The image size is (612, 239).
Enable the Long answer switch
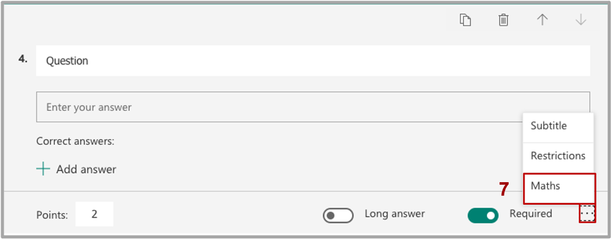(338, 216)
